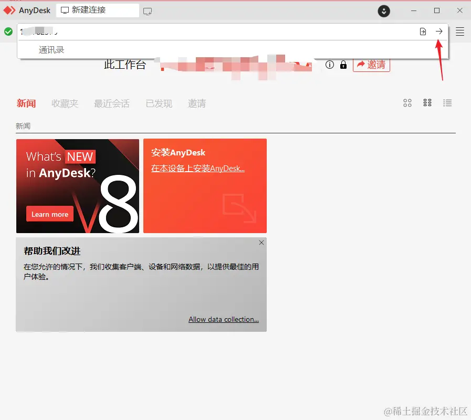Click the 此工作台 label
The width and height of the screenshot is (471, 420).
coord(125,65)
